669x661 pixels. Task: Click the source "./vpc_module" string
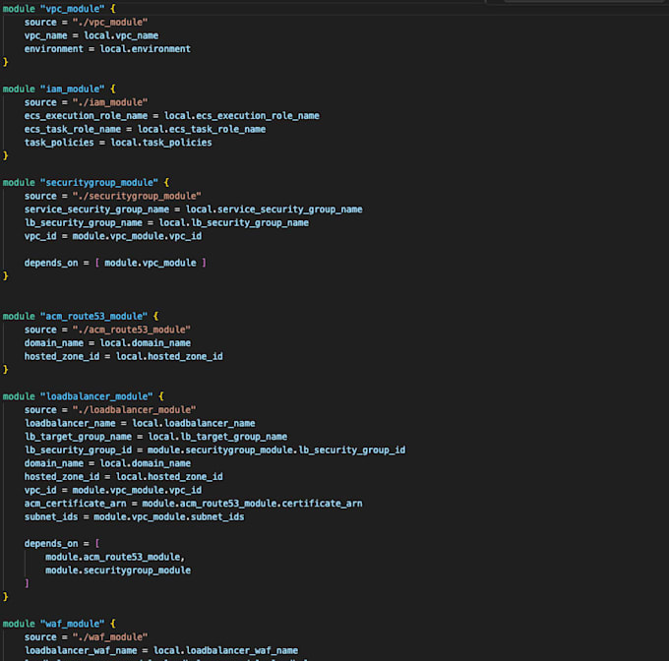[110, 23]
